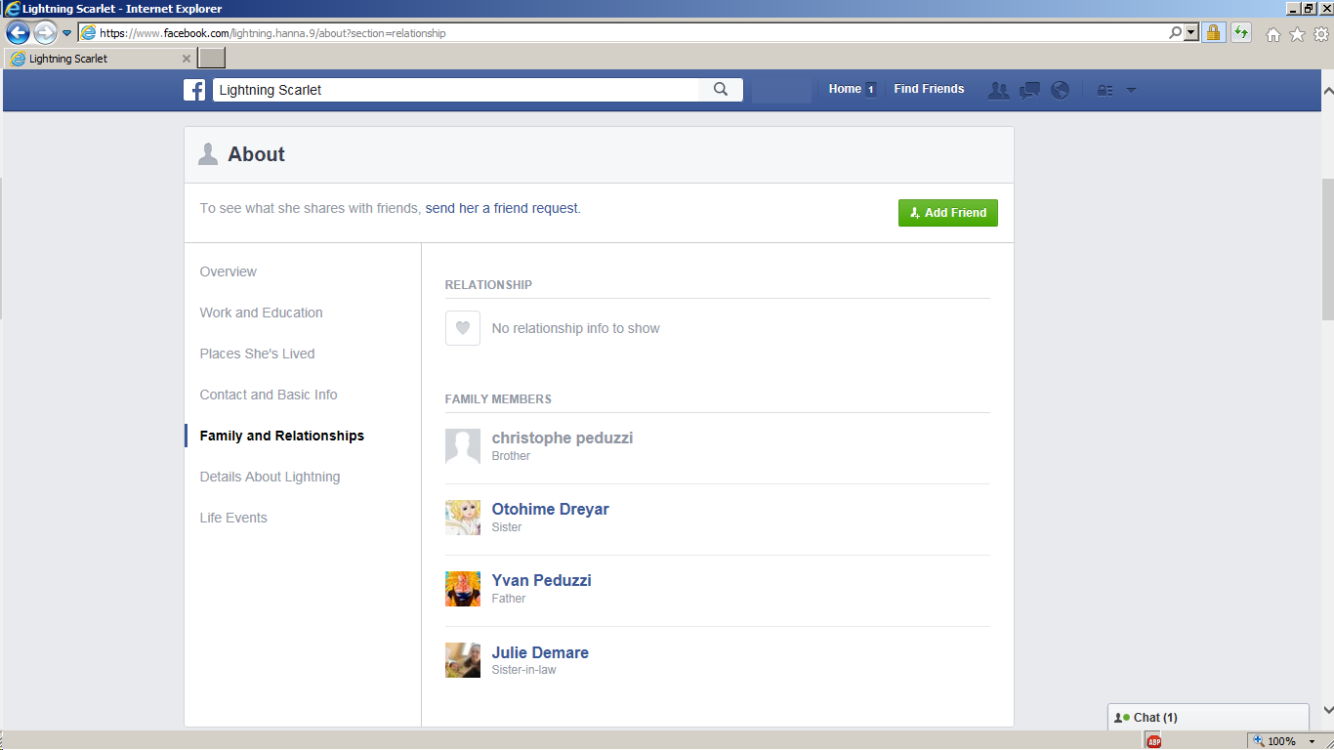Click the green Add Friend button
The width and height of the screenshot is (1334, 750).
coord(947,213)
